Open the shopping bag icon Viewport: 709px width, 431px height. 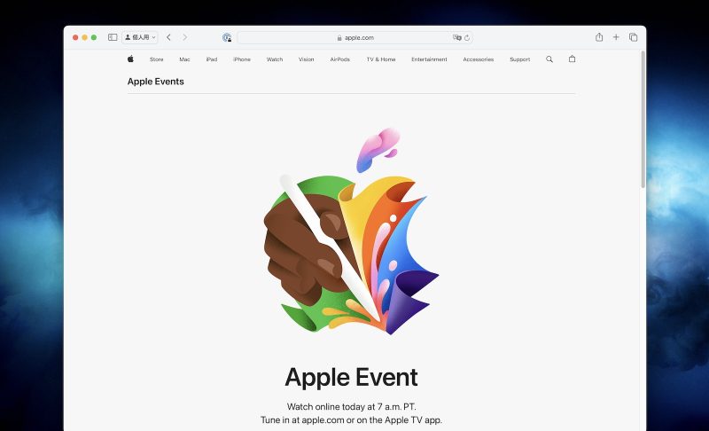point(572,59)
